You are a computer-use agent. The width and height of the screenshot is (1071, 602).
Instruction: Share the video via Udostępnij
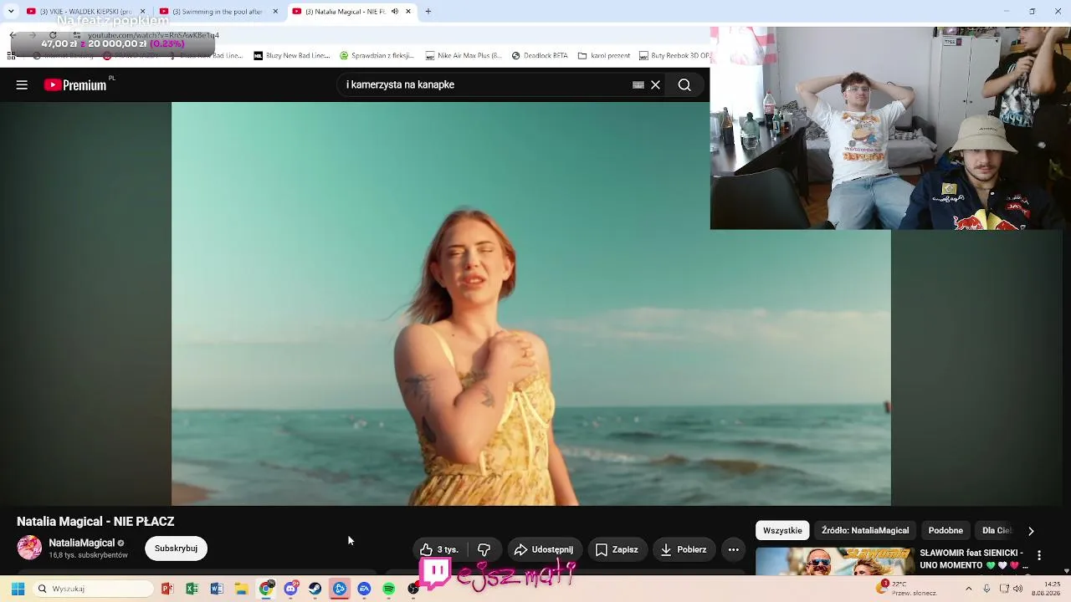point(544,549)
